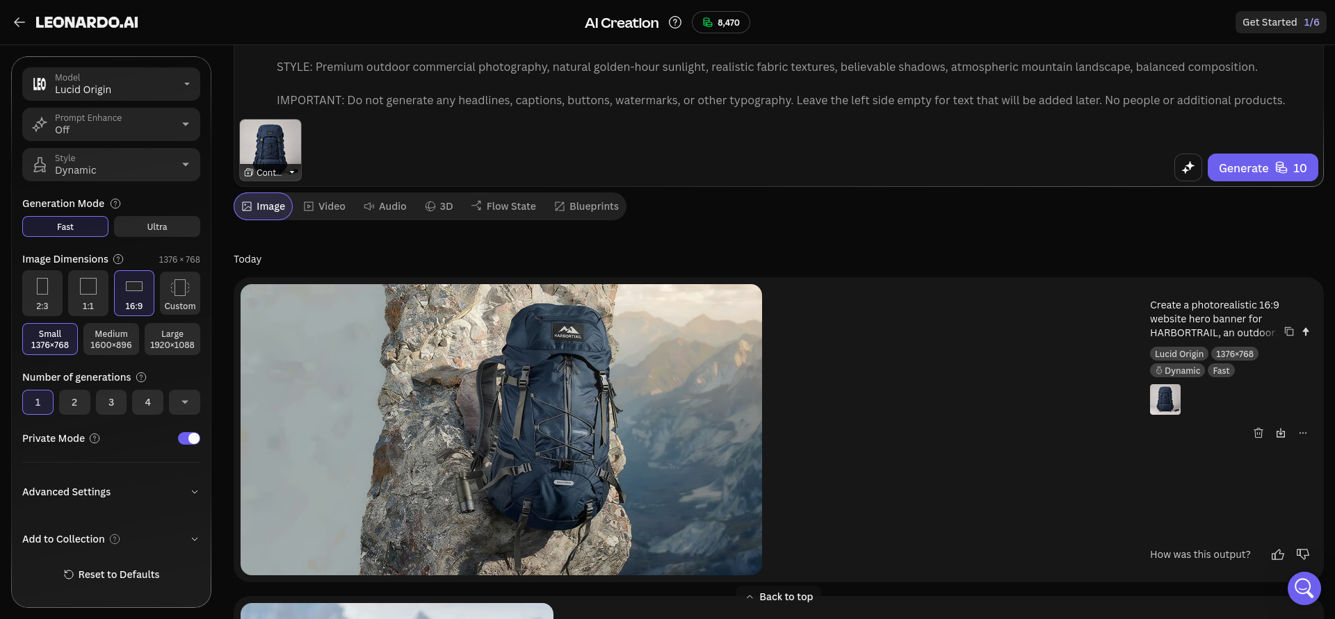Open more generation count options dropdown
This screenshot has width=1335, height=619.
click(x=185, y=402)
